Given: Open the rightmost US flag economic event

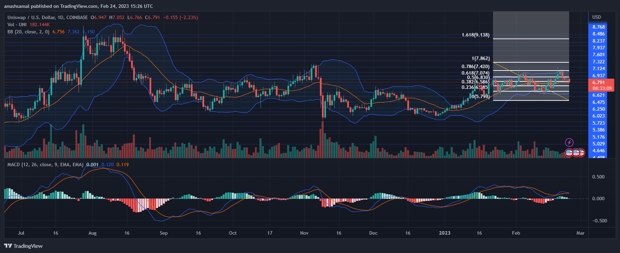Looking at the screenshot, I should tap(581, 153).
